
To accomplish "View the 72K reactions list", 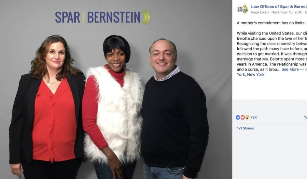I will point(254,117).
